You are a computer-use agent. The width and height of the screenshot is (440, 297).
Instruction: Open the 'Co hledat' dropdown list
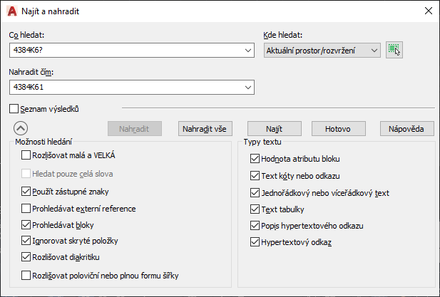coord(248,50)
